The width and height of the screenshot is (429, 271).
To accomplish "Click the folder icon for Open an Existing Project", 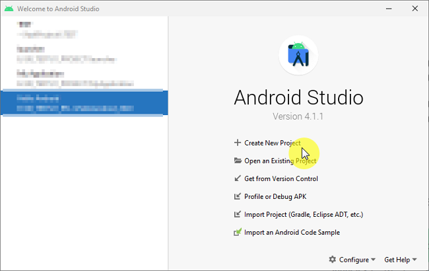I will click(238, 161).
